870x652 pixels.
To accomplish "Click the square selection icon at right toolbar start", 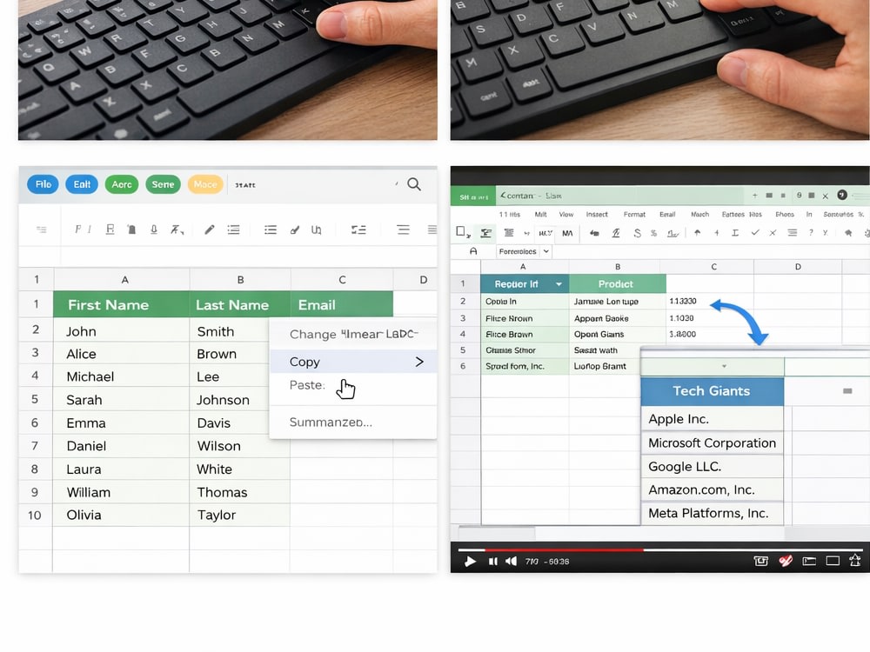I will pyautogui.click(x=461, y=232).
